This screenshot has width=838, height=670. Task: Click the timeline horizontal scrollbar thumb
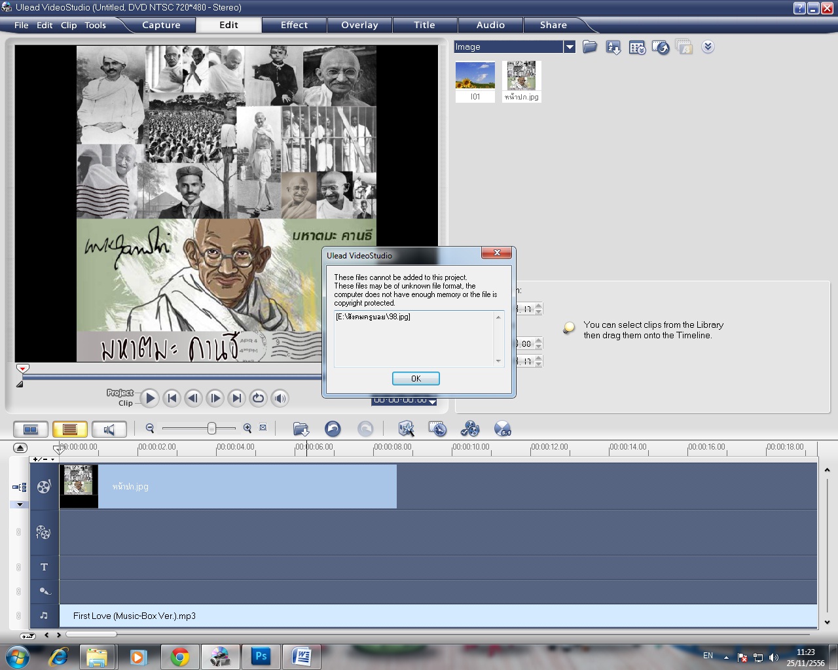tap(91, 634)
